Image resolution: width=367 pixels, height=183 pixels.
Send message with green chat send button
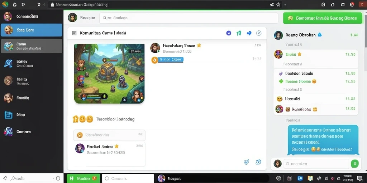pyautogui.click(x=354, y=164)
